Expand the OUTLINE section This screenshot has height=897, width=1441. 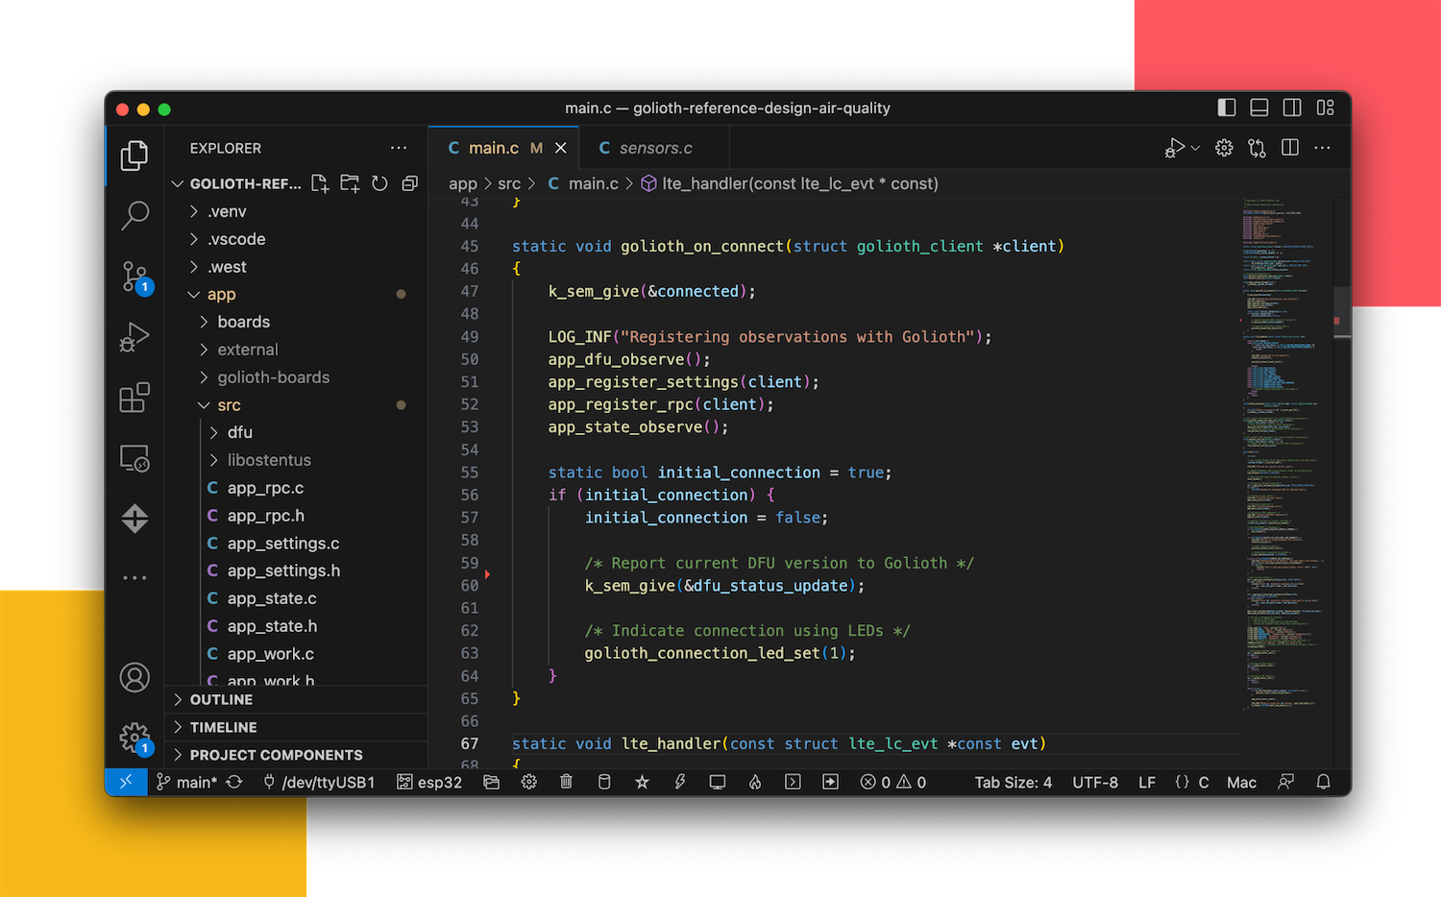pos(221,699)
